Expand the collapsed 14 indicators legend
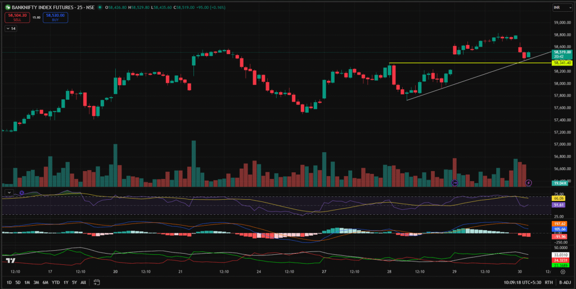The width and height of the screenshot is (576, 289). point(11,28)
